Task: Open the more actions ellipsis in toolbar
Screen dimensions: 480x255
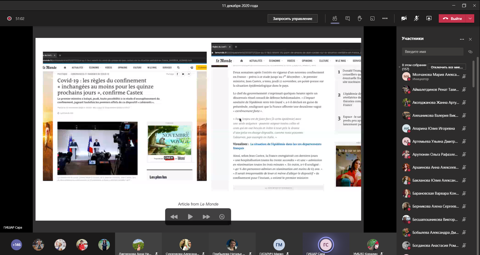Action: [x=385, y=18]
